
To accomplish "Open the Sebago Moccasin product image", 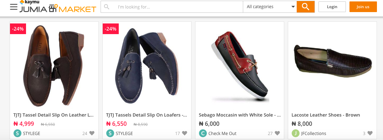I will (x=240, y=65).
